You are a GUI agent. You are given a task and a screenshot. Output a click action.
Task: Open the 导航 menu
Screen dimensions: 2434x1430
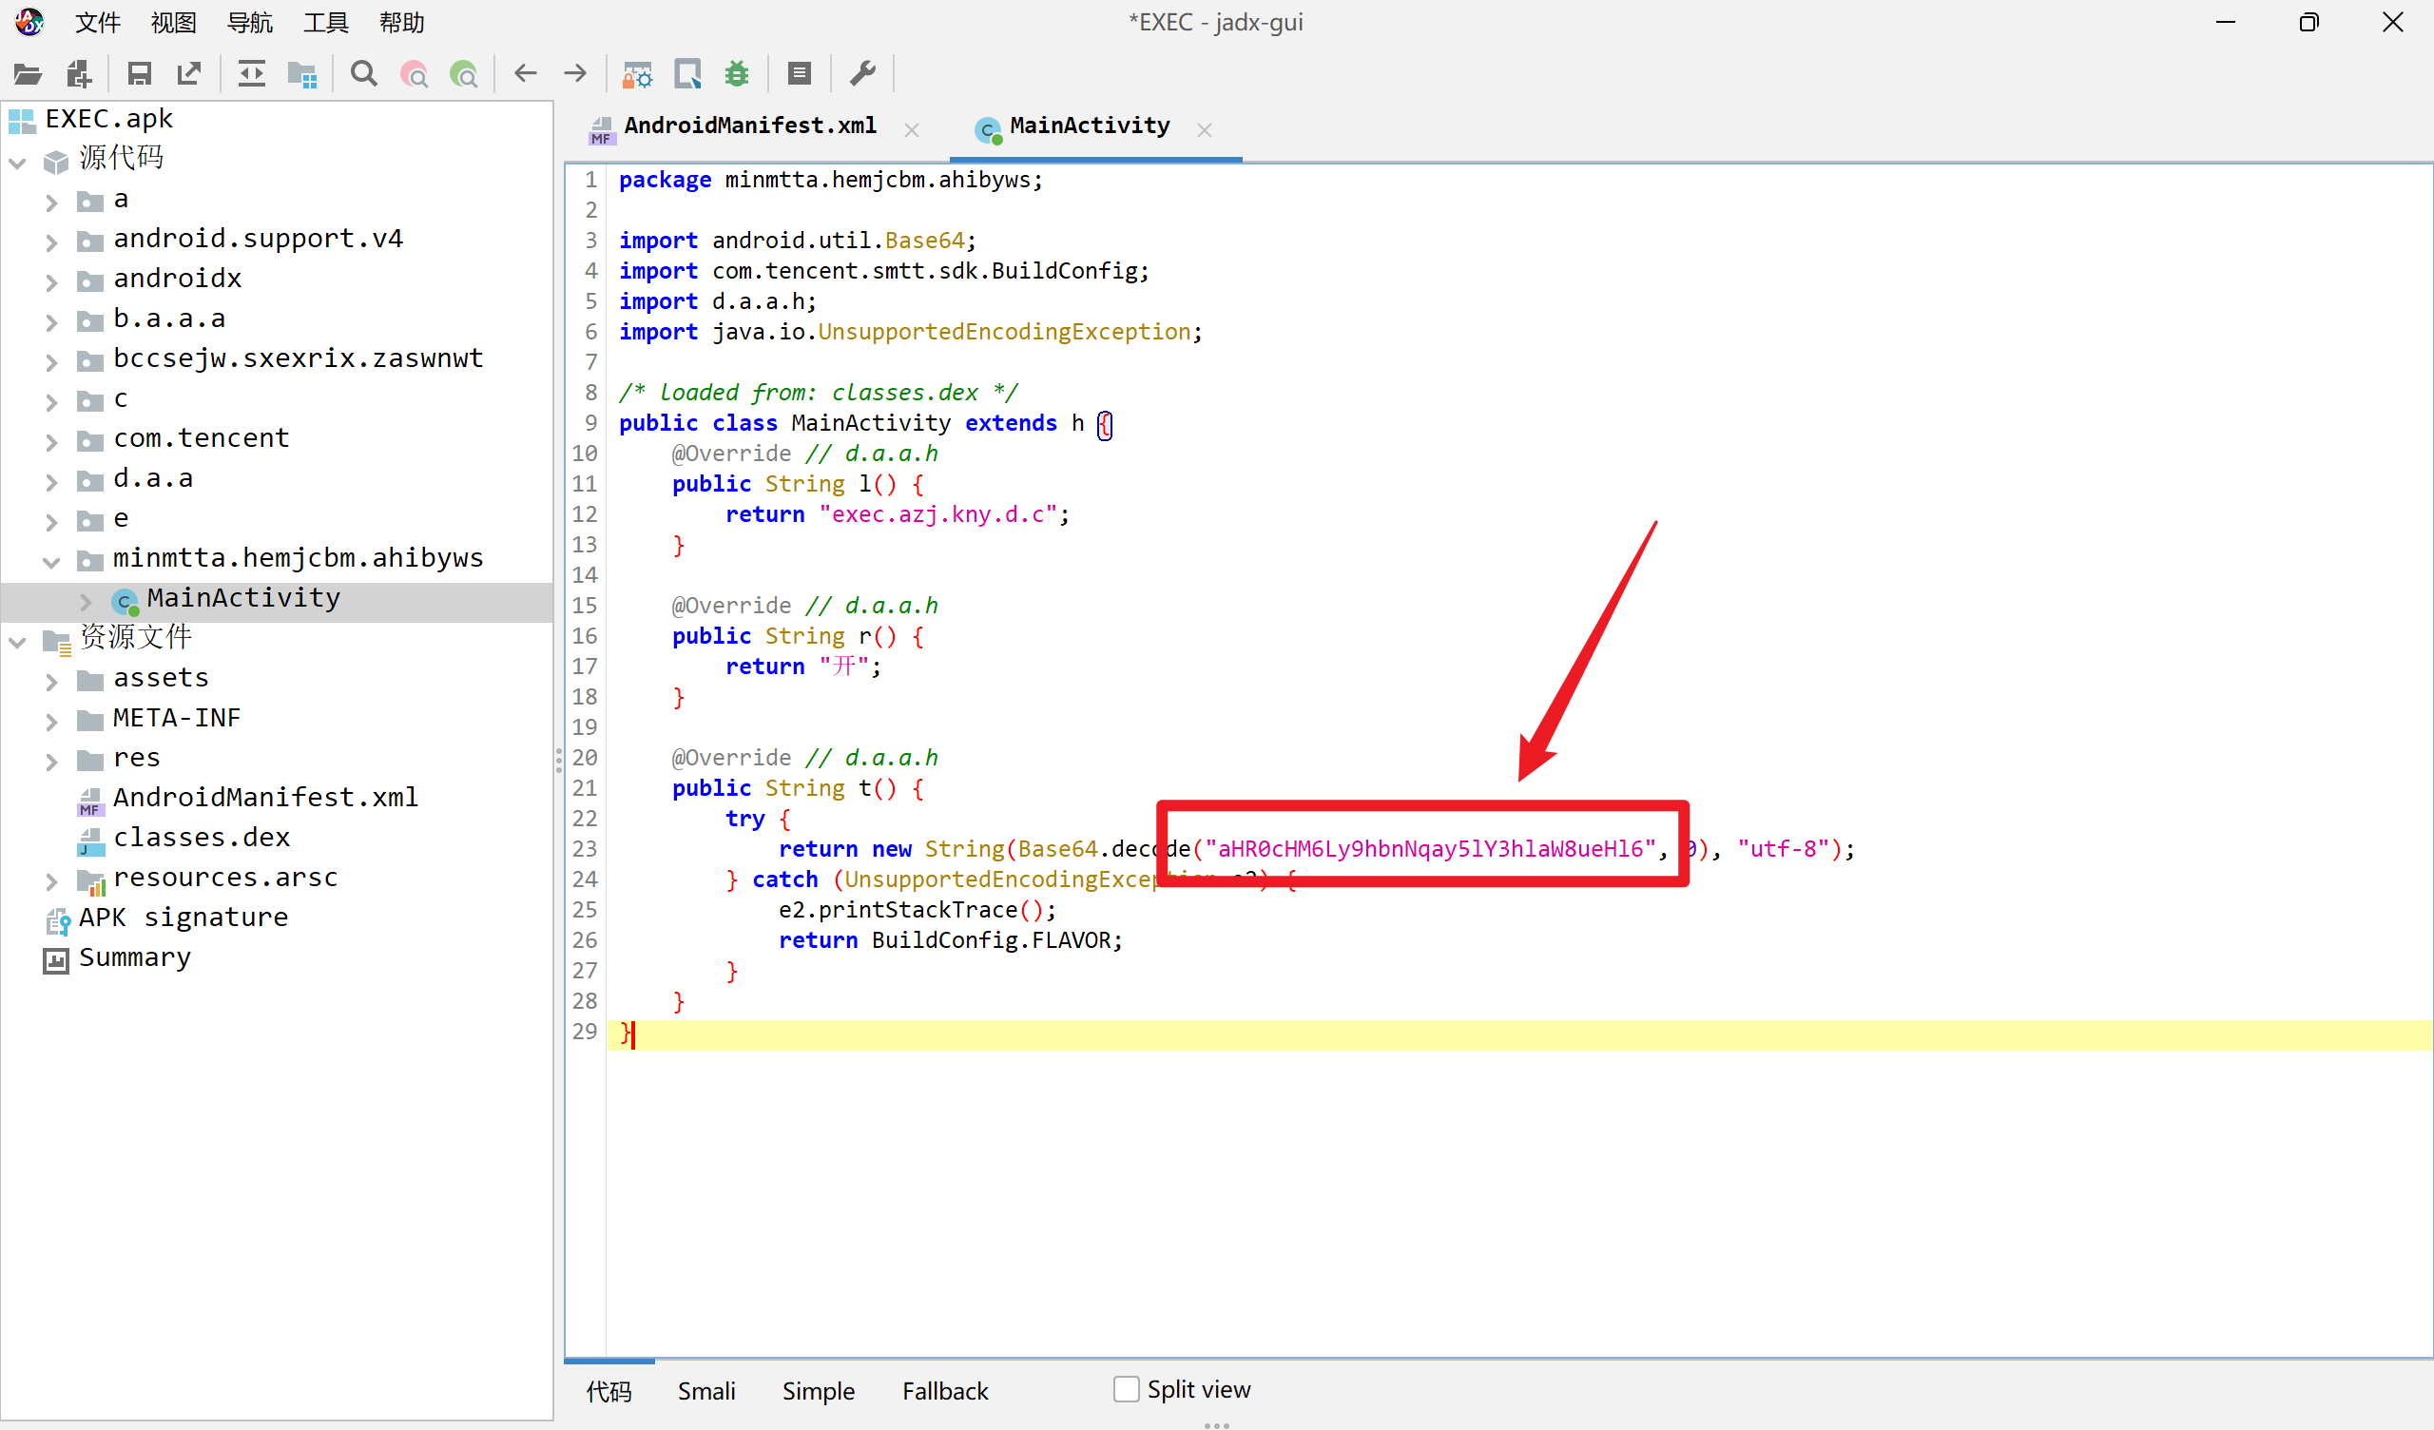tap(249, 22)
